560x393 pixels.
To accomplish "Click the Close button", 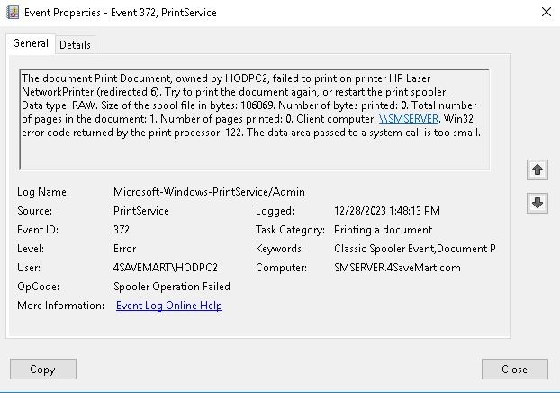I will 515,369.
